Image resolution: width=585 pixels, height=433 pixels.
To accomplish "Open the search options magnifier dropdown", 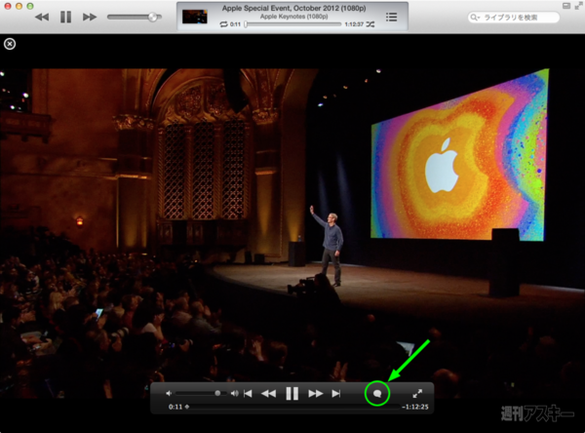I will tap(475, 18).
